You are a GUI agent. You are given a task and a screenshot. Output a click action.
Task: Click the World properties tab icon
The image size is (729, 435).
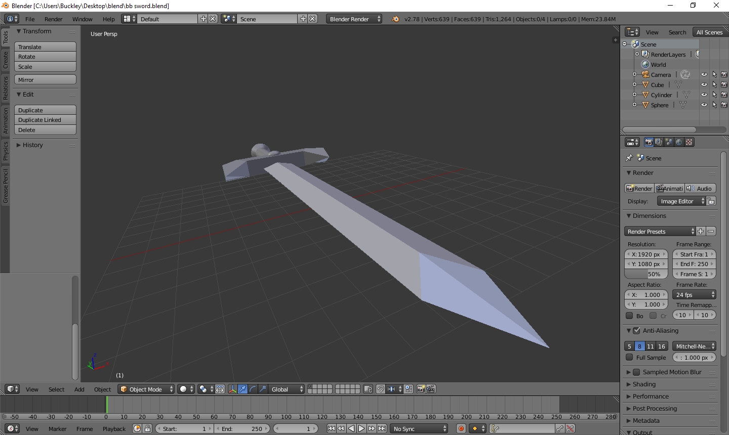[679, 142]
